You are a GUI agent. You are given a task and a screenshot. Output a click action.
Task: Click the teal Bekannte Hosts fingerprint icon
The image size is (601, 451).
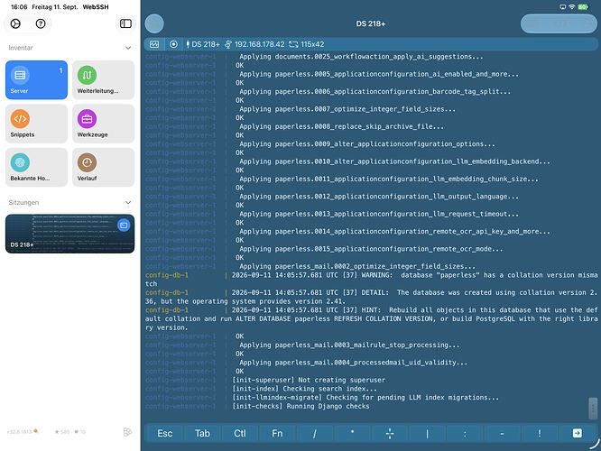click(20, 162)
